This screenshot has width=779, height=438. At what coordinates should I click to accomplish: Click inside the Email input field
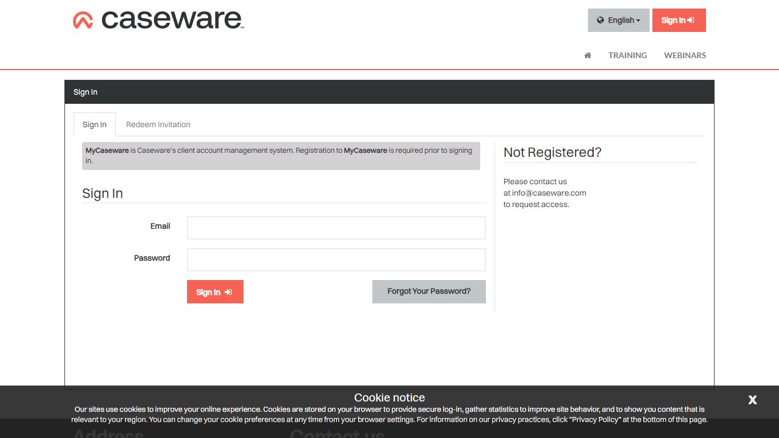[x=336, y=228]
